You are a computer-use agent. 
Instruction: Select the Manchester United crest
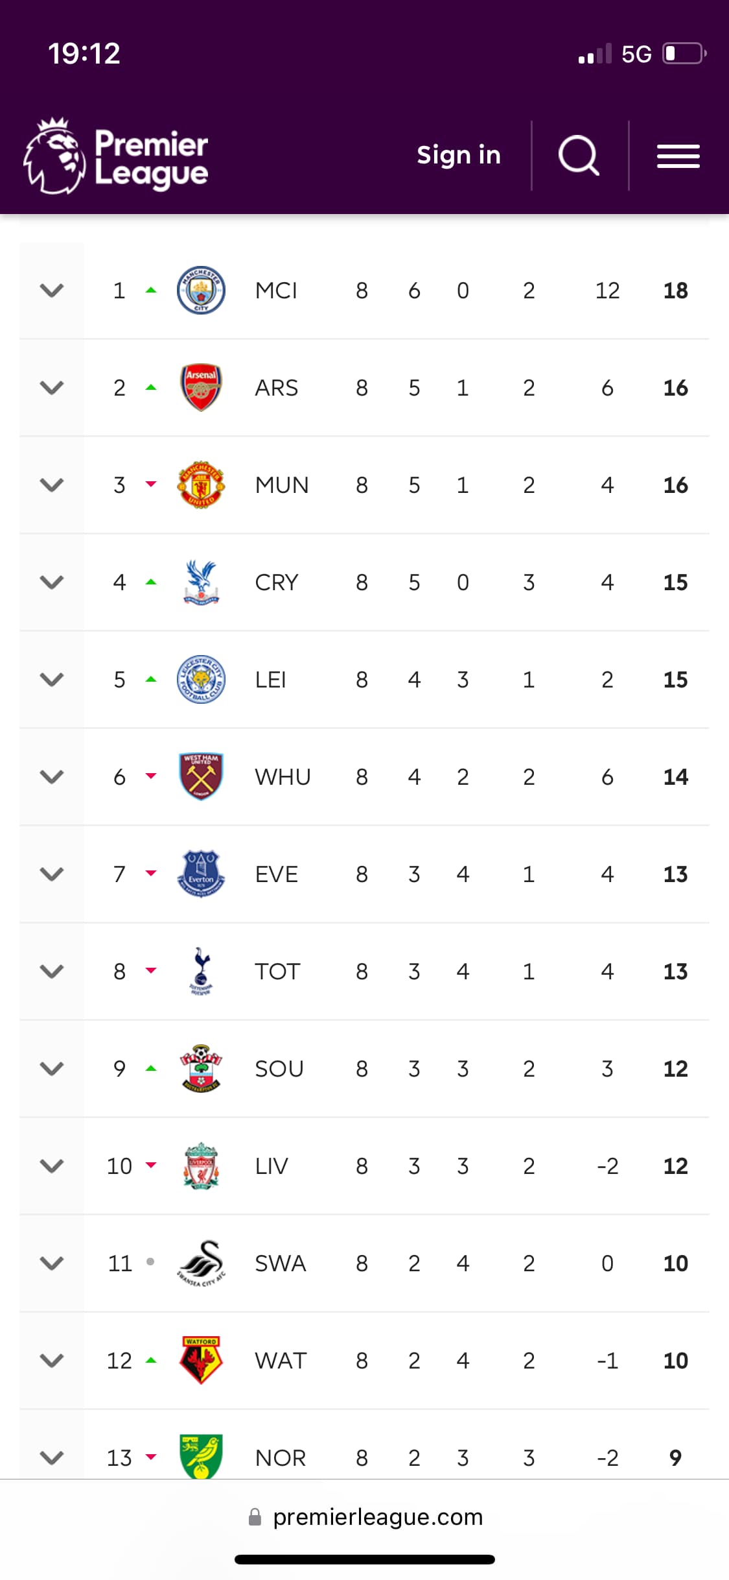click(x=201, y=485)
